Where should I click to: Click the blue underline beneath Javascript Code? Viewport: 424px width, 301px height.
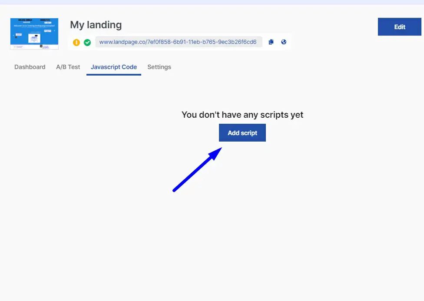(x=114, y=75)
